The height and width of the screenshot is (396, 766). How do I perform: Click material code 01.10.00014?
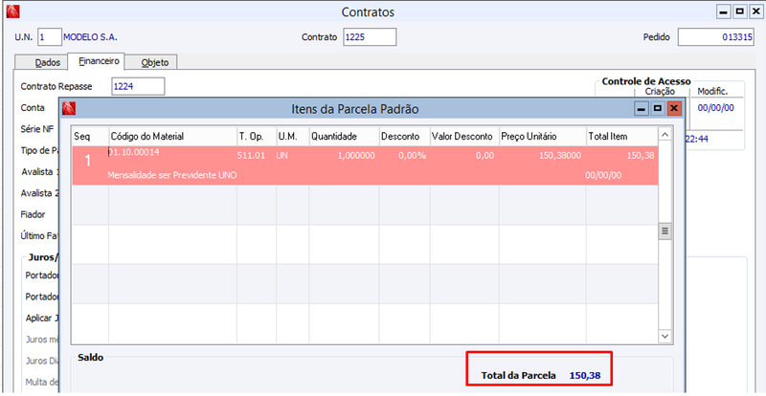click(x=134, y=152)
